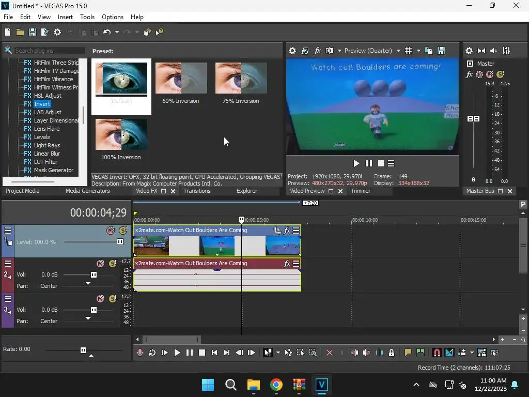Switch to the Transitions tab
529x397 pixels.
coord(197,191)
